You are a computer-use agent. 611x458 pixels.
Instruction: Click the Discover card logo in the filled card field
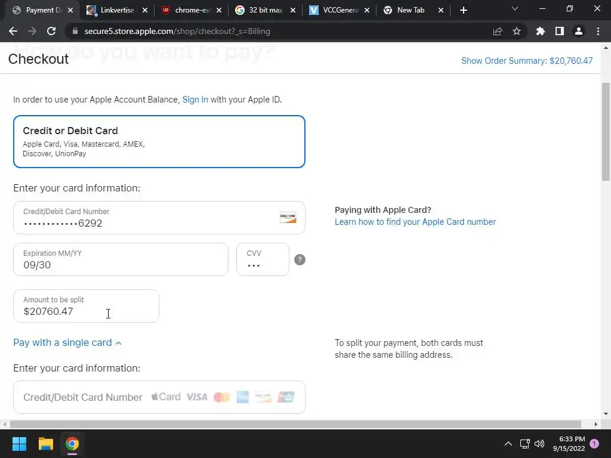pos(288,218)
